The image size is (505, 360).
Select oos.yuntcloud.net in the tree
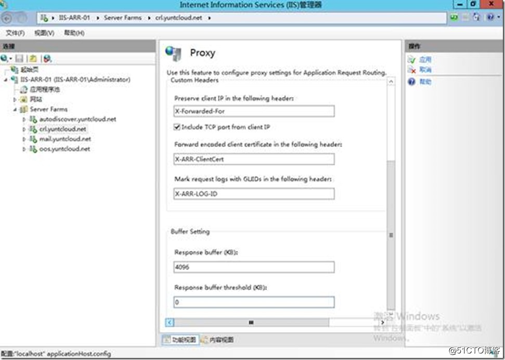[64, 149]
